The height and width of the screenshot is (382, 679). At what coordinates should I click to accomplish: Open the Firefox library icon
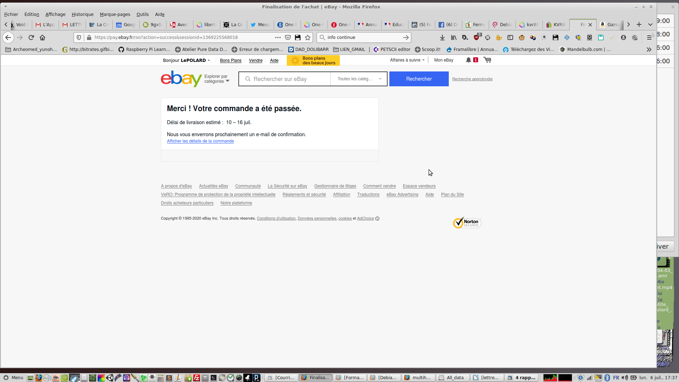(x=453, y=37)
